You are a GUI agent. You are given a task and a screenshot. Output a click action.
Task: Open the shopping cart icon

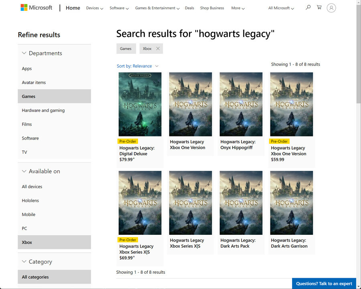point(319,7)
